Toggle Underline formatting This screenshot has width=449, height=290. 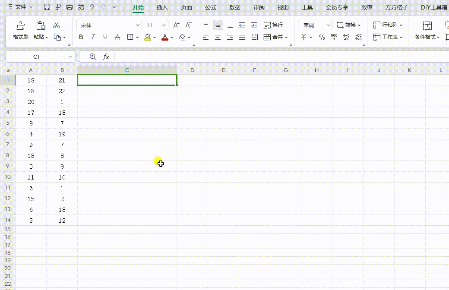click(105, 37)
